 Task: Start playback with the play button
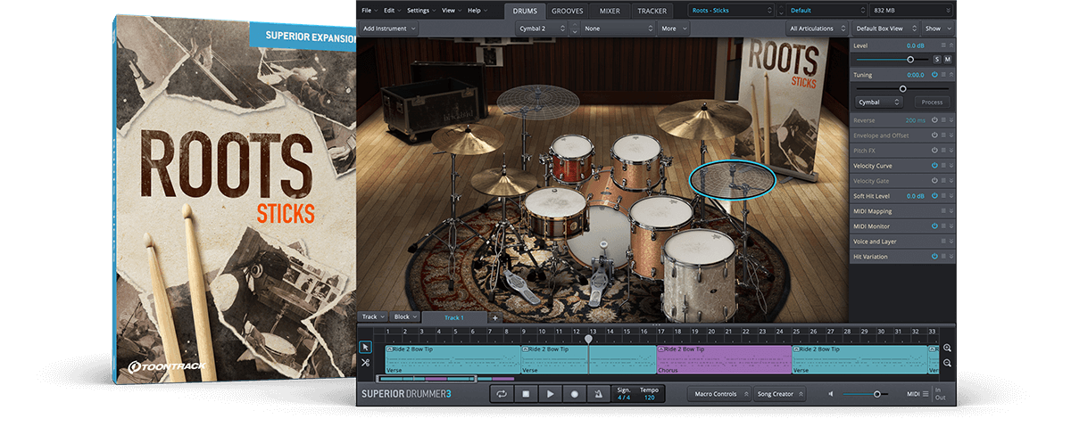click(x=551, y=394)
